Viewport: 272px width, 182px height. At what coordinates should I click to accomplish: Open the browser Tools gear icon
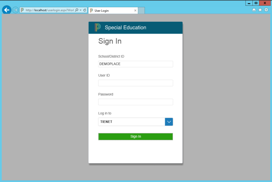coord(266,10)
